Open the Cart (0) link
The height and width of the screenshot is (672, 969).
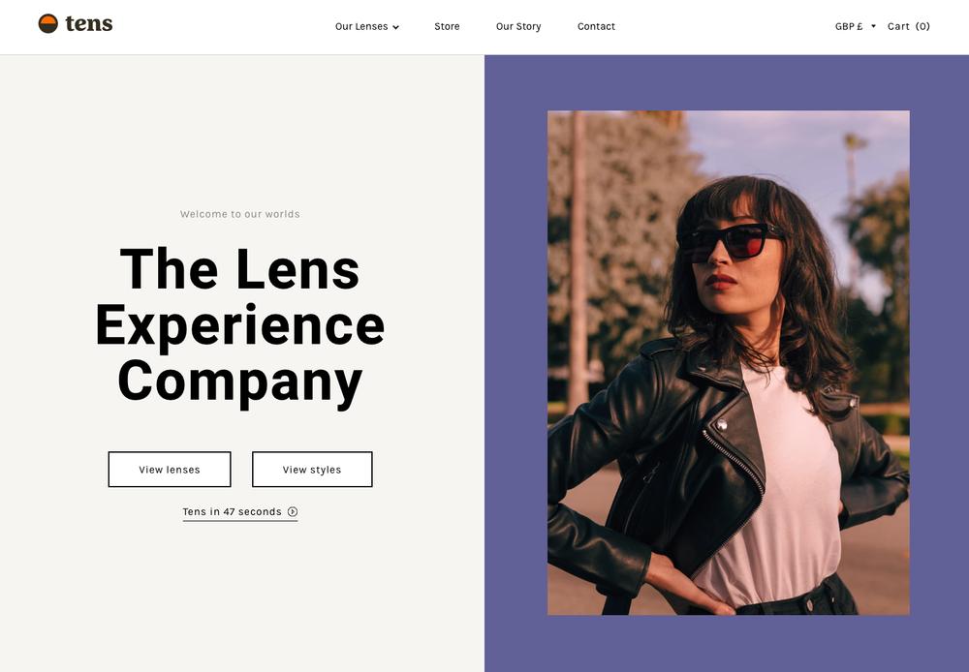pos(909,26)
